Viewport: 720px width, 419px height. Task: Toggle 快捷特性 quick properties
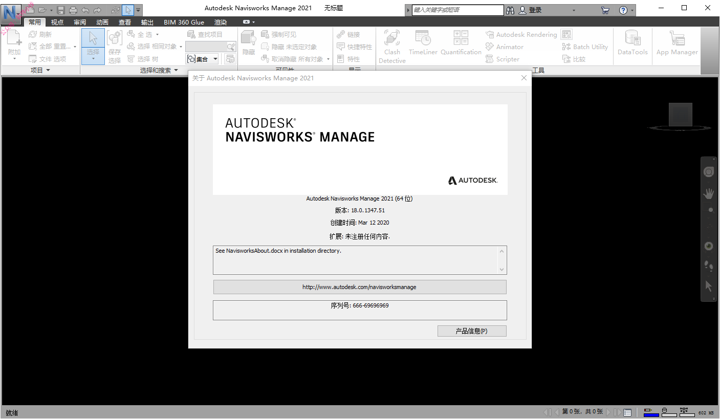click(x=354, y=47)
